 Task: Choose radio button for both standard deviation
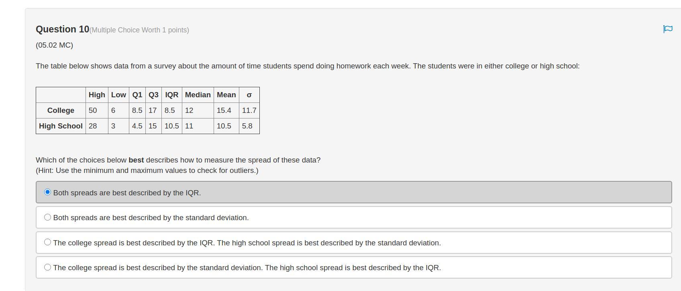[47, 217]
